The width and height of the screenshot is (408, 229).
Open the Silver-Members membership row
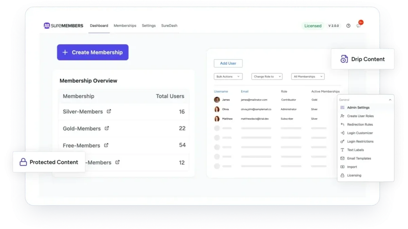tap(124, 112)
